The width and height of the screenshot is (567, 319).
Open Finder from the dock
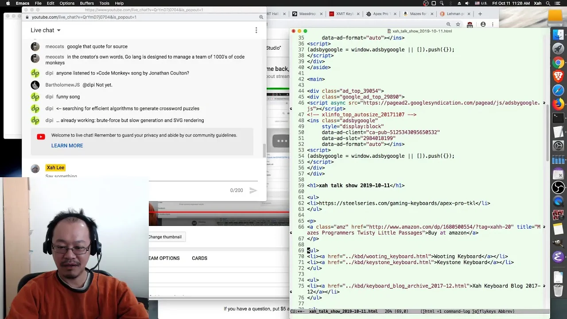pos(558,35)
